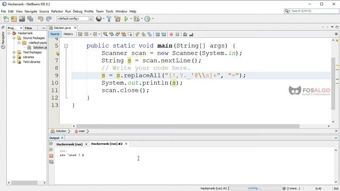Click the Save All toolbar icon

(x=30, y=19)
